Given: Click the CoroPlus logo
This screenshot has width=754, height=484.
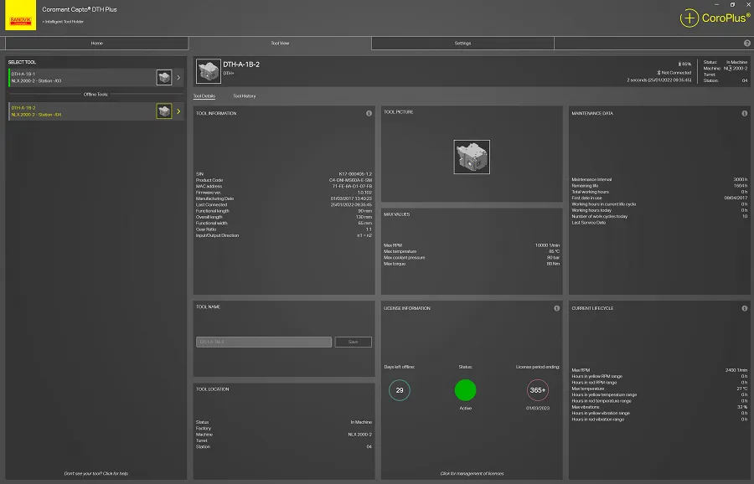Looking at the screenshot, I should 715,18.
